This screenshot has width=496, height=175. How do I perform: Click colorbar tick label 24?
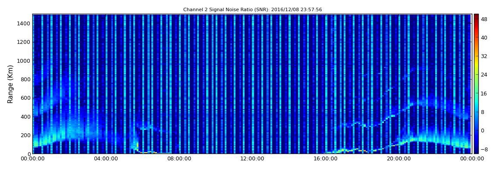coord(484,75)
